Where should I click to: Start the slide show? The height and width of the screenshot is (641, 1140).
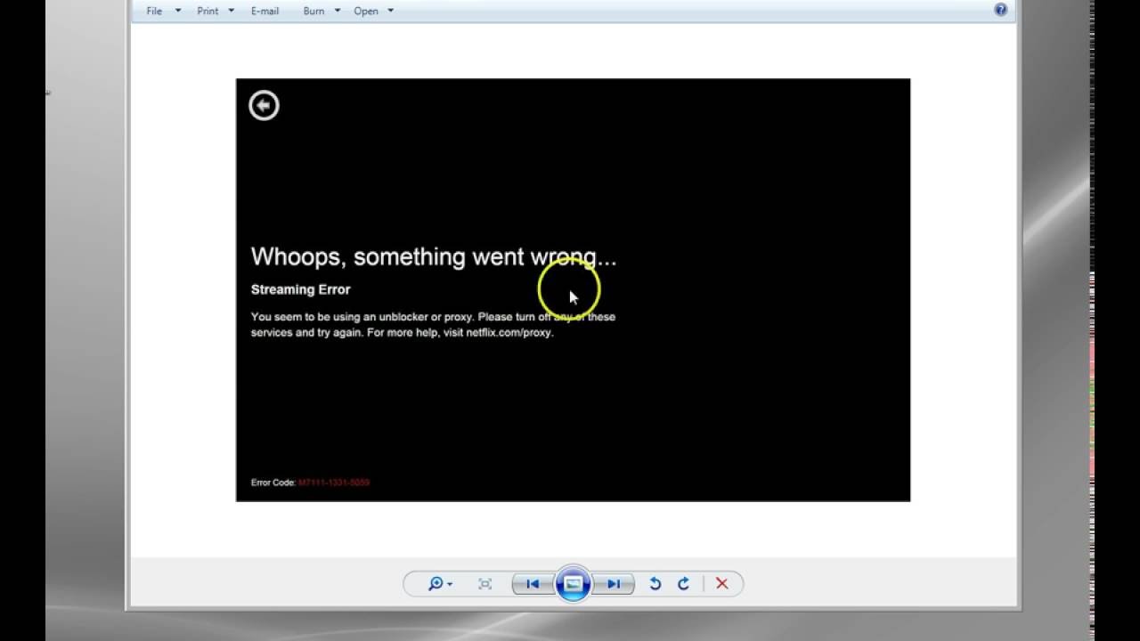click(x=573, y=584)
